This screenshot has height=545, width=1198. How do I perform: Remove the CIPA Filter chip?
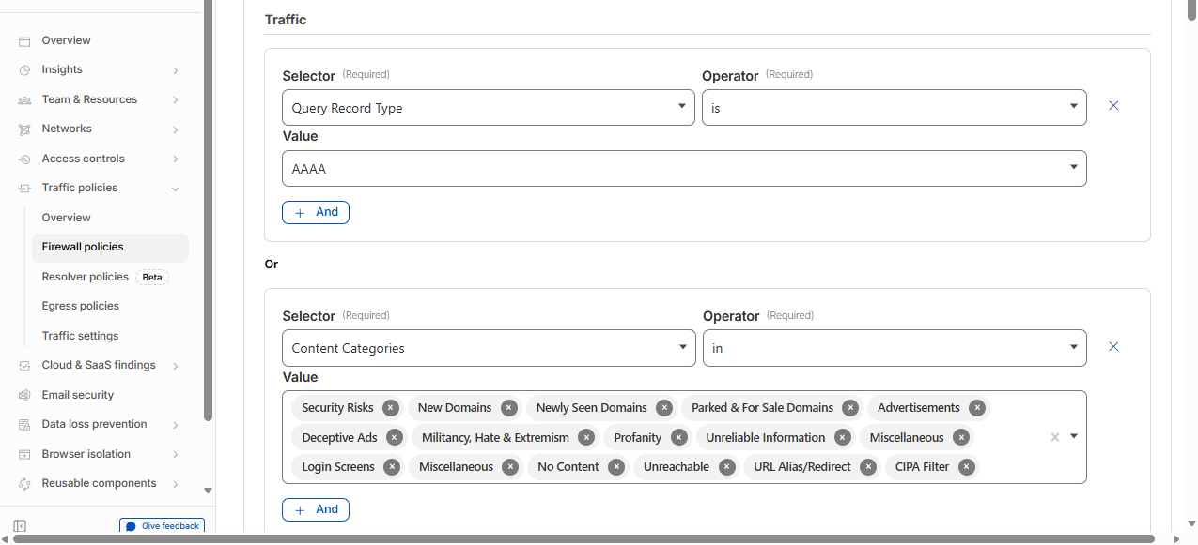(x=966, y=467)
